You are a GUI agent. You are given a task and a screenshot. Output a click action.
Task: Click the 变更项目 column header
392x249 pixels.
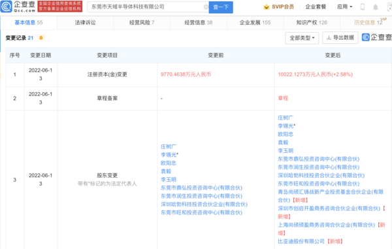click(x=107, y=56)
